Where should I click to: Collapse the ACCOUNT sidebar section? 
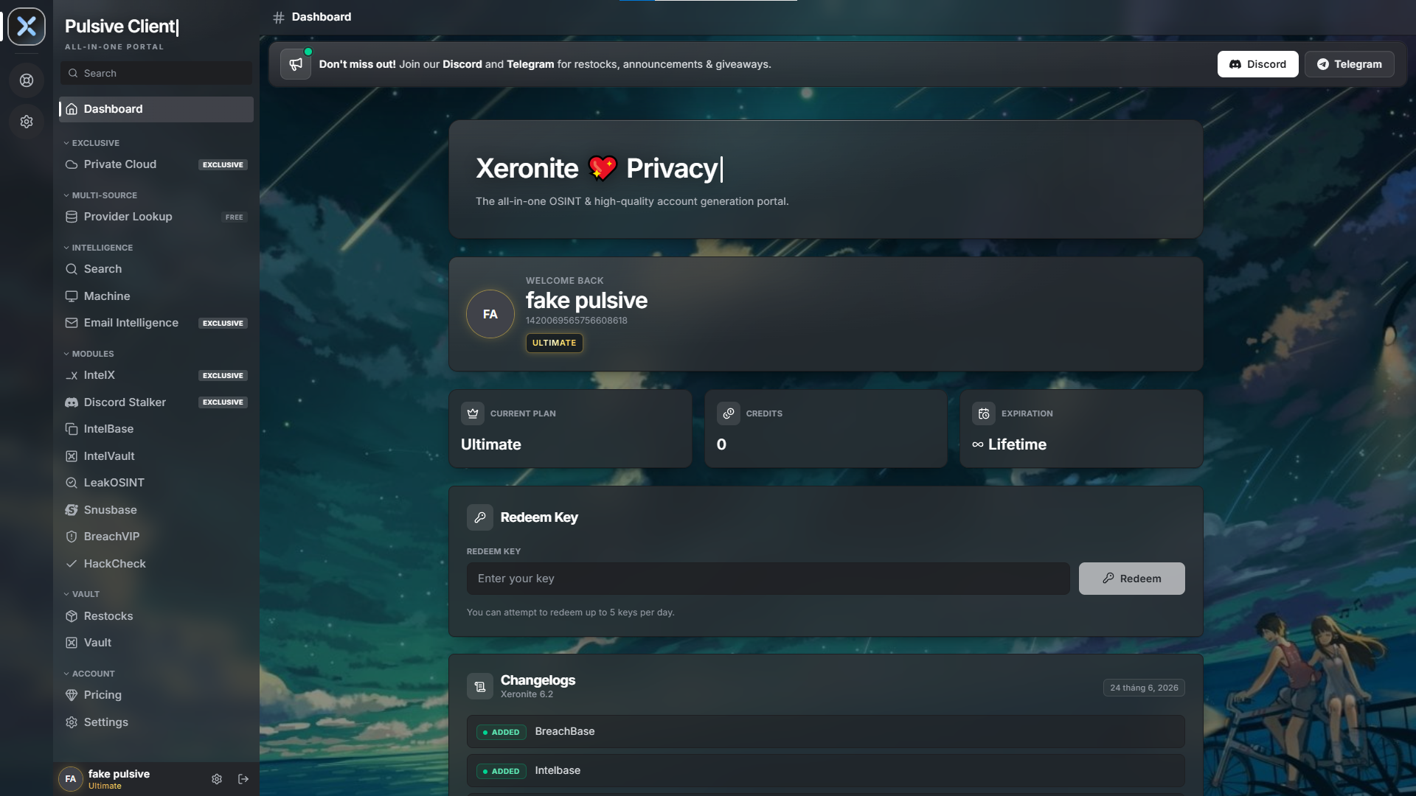pos(89,674)
